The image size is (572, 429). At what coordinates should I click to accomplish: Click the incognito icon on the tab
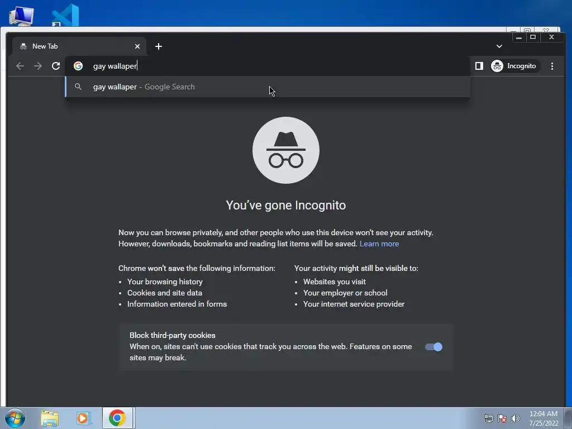(23, 46)
